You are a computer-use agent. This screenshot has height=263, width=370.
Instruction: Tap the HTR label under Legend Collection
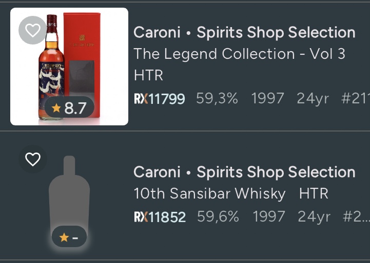(x=148, y=76)
